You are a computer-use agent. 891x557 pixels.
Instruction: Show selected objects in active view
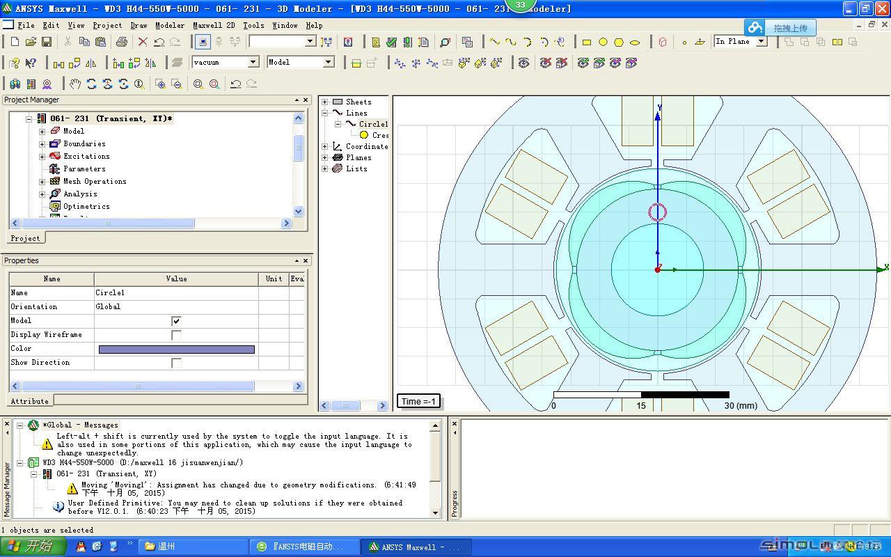point(583,63)
